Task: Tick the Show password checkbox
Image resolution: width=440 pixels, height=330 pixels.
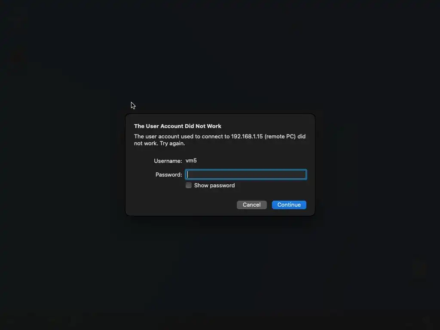Action: point(189,185)
